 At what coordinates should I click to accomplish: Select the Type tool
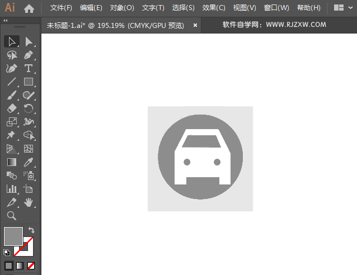[29, 68]
